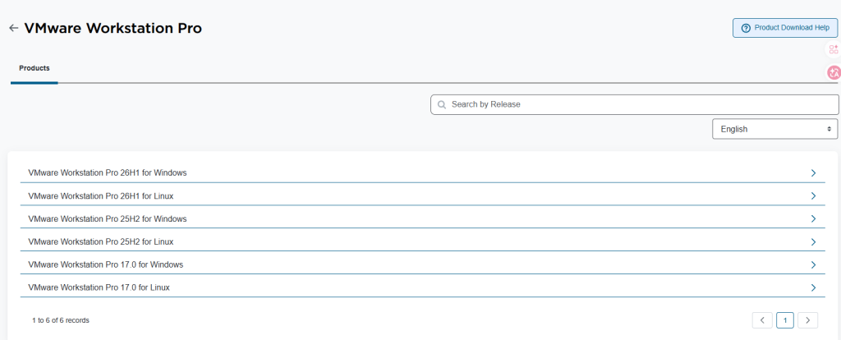Click the magnifier search icon
The width and height of the screenshot is (841, 340).
(x=442, y=104)
